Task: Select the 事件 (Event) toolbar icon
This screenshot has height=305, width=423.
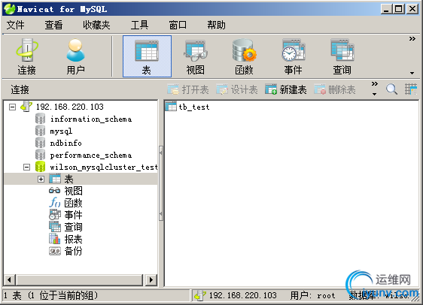Action: [294, 56]
